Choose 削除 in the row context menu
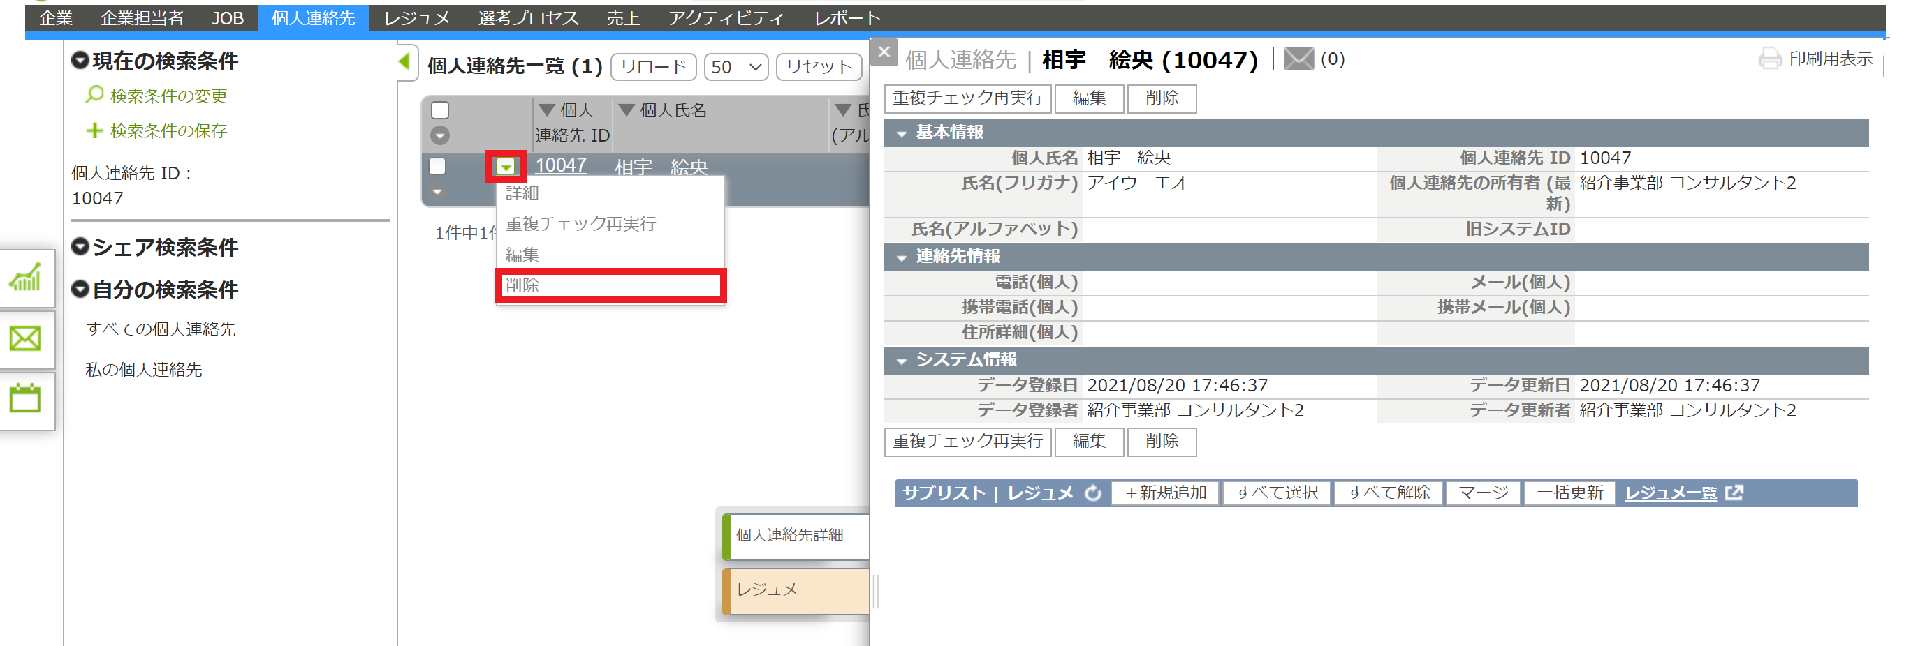The height and width of the screenshot is (646, 1911). click(x=610, y=285)
